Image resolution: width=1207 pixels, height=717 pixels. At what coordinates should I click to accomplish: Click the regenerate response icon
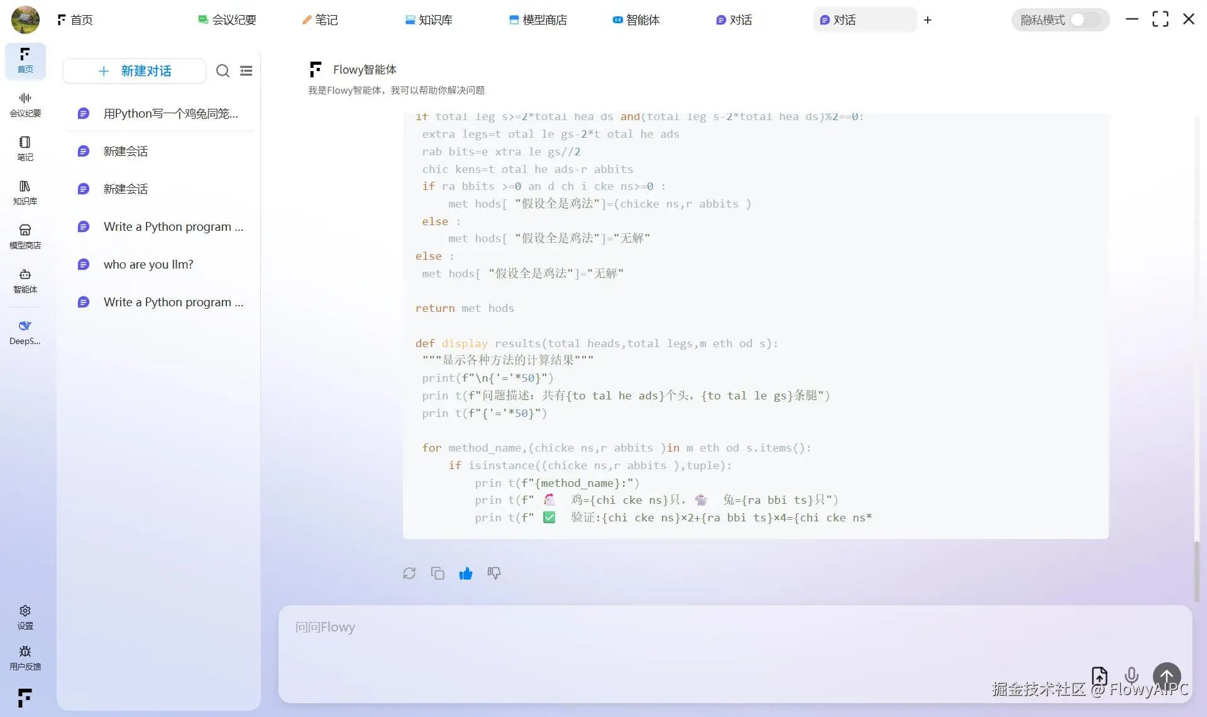pos(409,573)
